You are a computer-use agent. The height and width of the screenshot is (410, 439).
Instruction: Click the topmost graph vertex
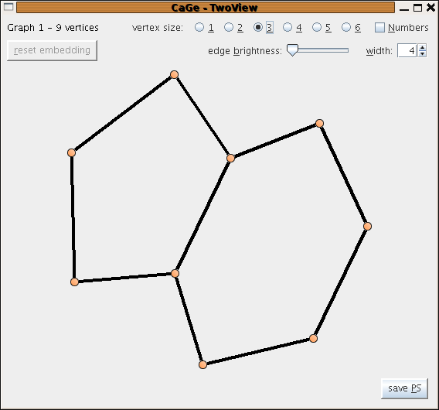174,74
